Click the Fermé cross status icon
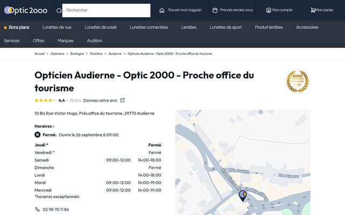The image size is (345, 215). 37,135
